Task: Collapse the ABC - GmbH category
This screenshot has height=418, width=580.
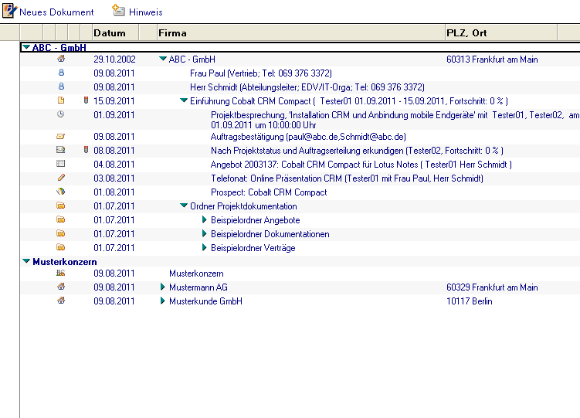Action: (26, 47)
